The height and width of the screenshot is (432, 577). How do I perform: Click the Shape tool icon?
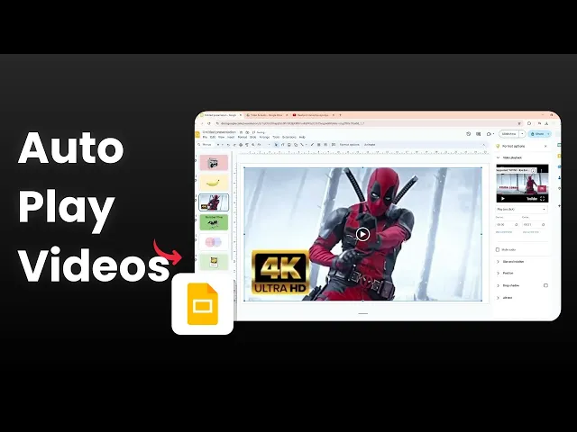[x=296, y=145]
